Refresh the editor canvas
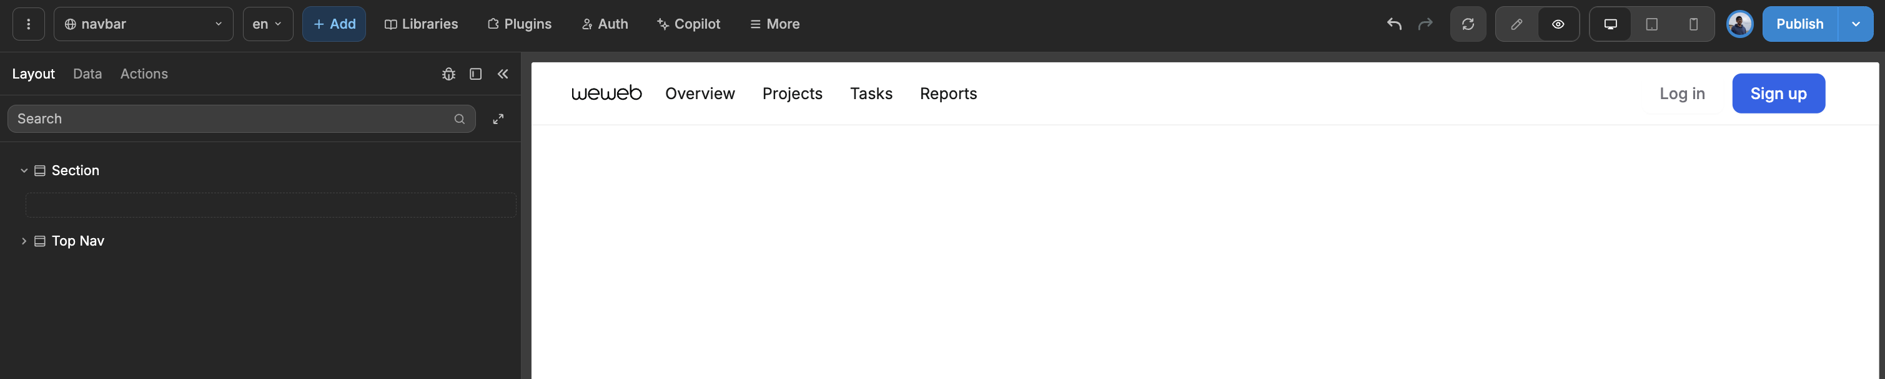The width and height of the screenshot is (1885, 379). click(x=1468, y=23)
